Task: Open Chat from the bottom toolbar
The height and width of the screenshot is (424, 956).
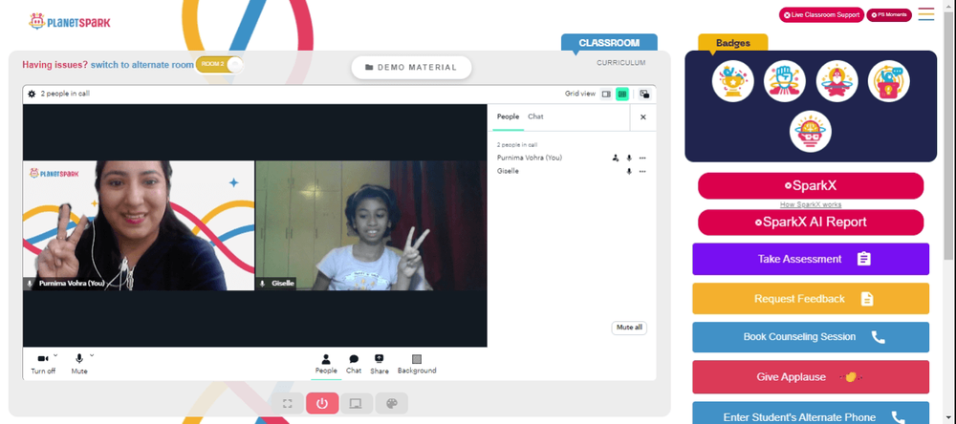Action: click(x=354, y=364)
